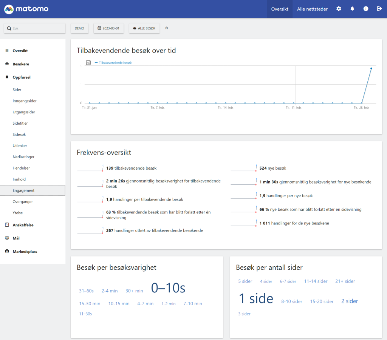The image size is (387, 340).
Task: Expand the Besøkere menu section
Action: [21, 64]
